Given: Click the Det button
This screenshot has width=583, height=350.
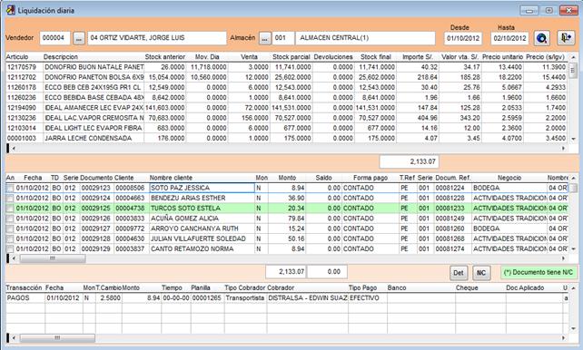Looking at the screenshot, I should 459,273.
